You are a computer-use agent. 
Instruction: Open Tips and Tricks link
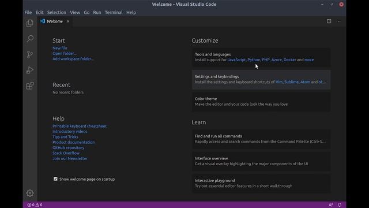(x=65, y=137)
